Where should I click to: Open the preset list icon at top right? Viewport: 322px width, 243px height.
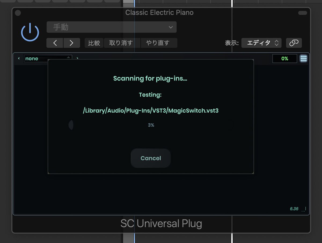[x=303, y=58]
